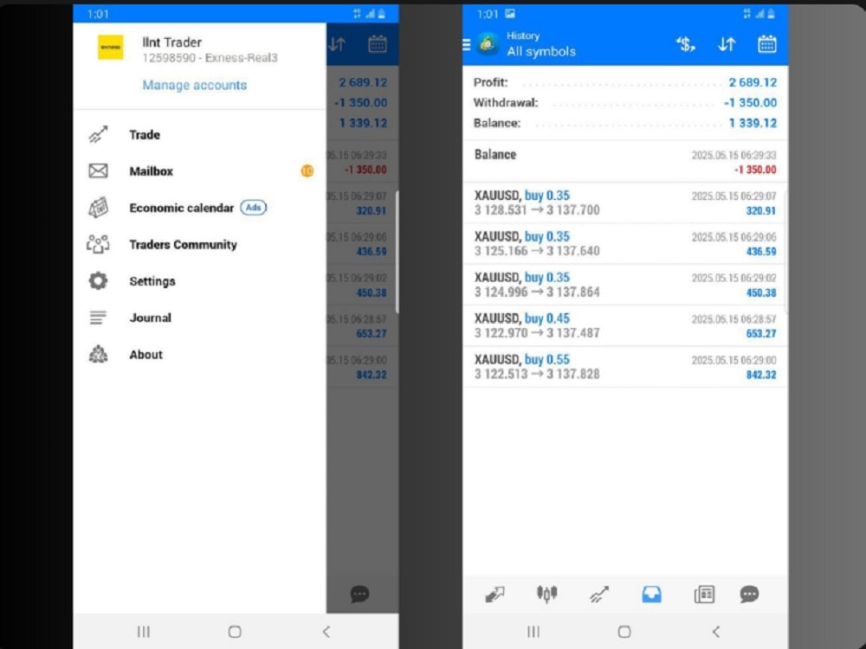866x649 pixels.
Task: Open Trade from the side menu
Action: pos(199,135)
